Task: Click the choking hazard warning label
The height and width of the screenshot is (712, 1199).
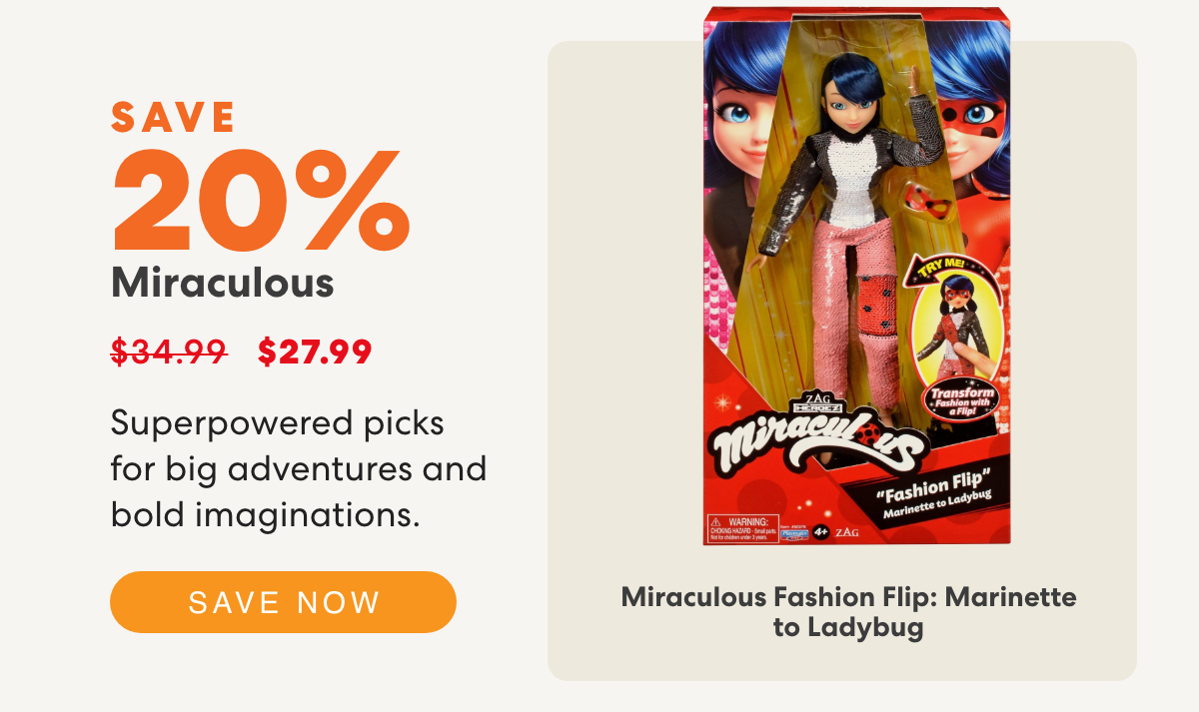Action: pos(742,529)
